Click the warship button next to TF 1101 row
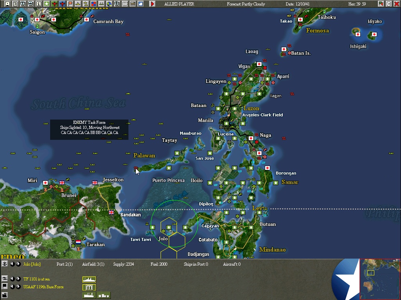Image resolution: width=401 pixels, height=300 pixels. point(89,280)
